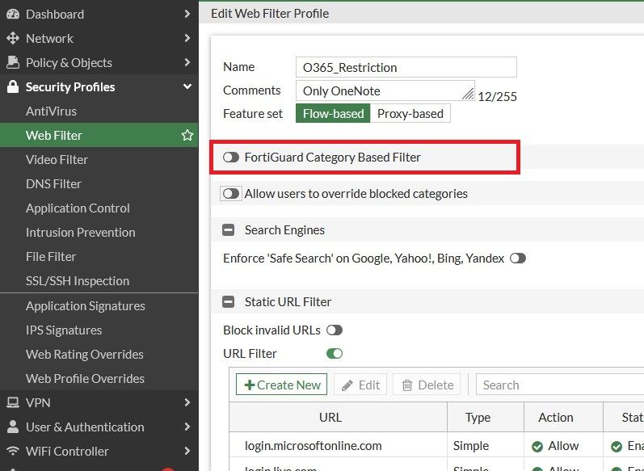This screenshot has height=471, width=644.
Task: Select Flow-based feature set
Action: (x=333, y=113)
